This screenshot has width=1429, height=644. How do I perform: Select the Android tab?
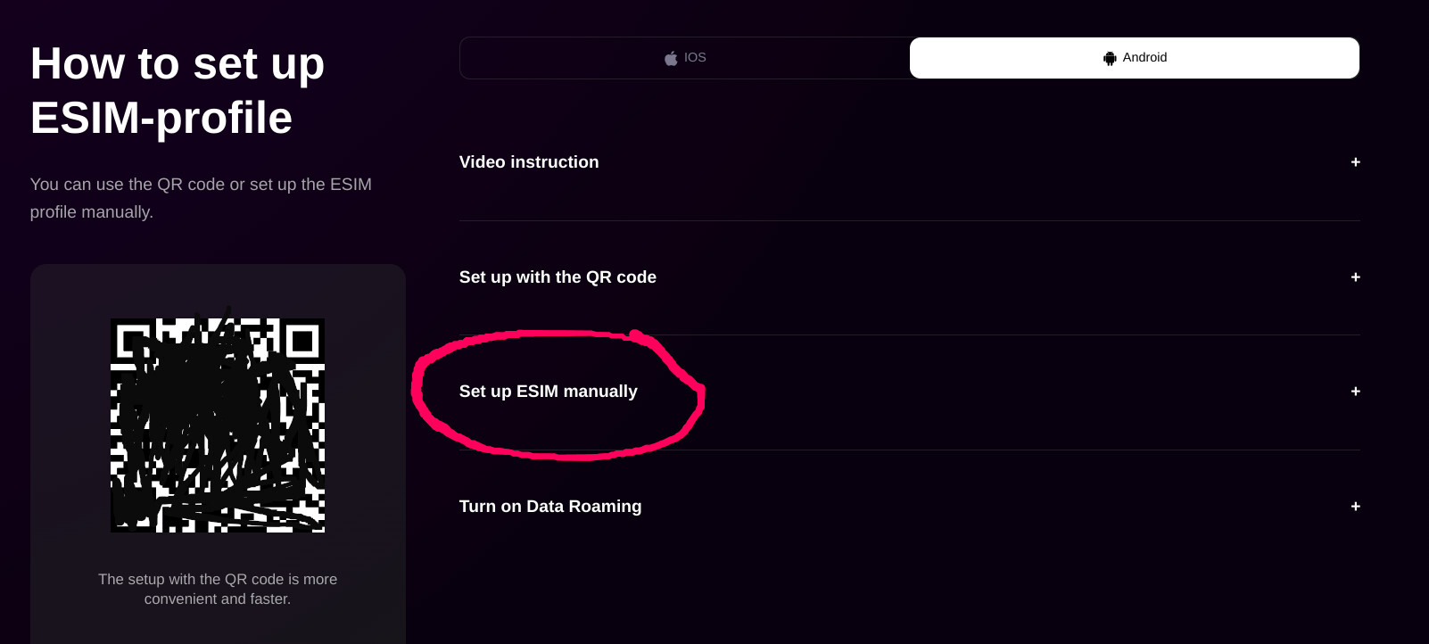pyautogui.click(x=1135, y=58)
